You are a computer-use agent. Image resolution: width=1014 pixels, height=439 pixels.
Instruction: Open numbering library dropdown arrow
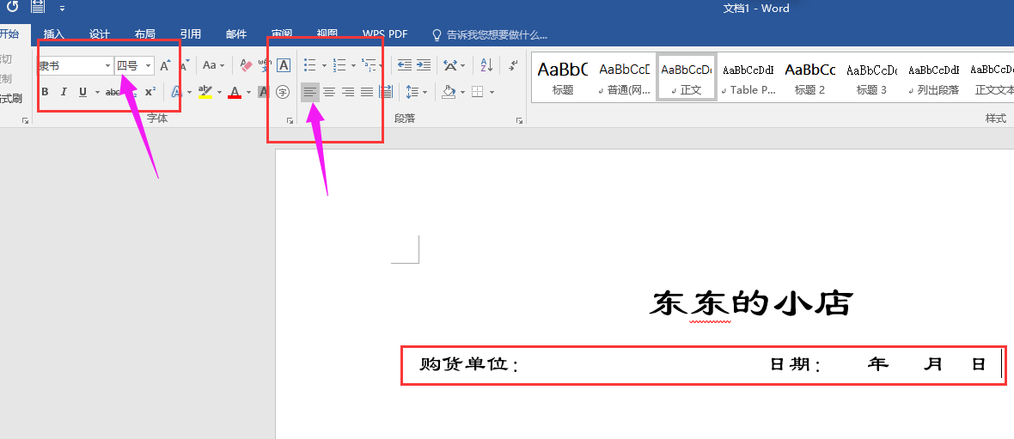(x=353, y=65)
